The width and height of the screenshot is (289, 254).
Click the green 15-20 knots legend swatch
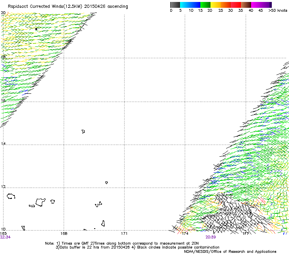pos(205,5)
